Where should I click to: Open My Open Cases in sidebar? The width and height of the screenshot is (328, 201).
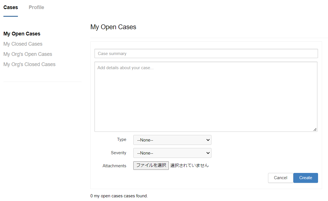[x=22, y=34]
